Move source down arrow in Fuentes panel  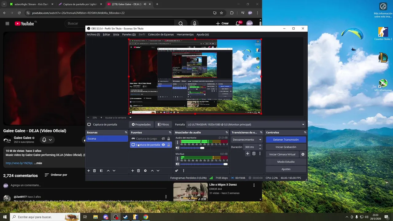(x=158, y=171)
